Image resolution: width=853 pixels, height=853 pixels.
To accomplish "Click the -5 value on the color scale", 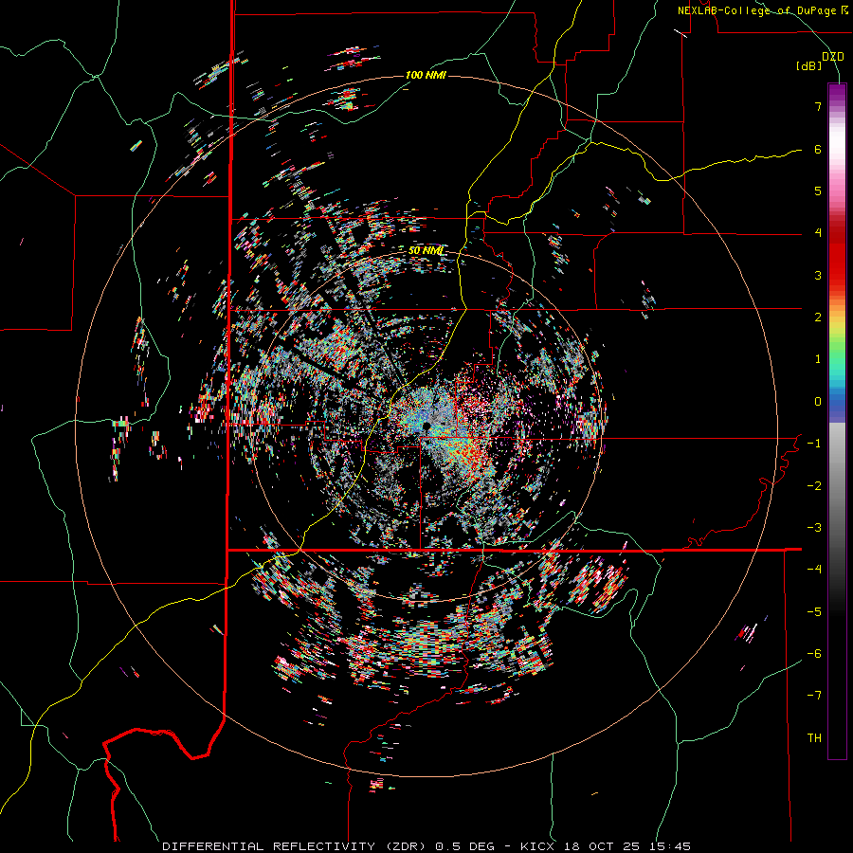I will click(x=814, y=612).
